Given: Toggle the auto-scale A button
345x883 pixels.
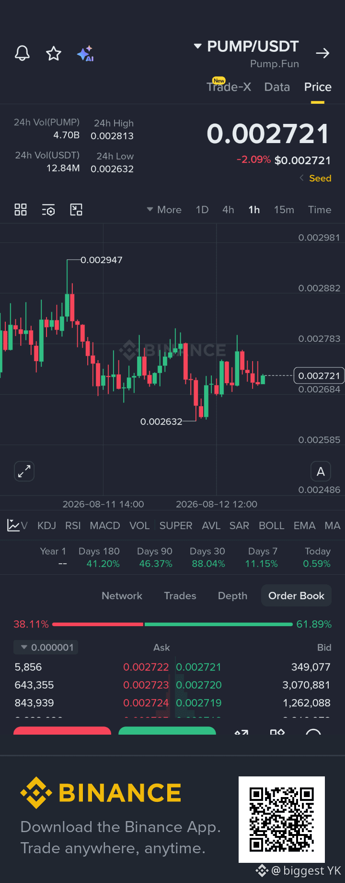Looking at the screenshot, I should (321, 472).
